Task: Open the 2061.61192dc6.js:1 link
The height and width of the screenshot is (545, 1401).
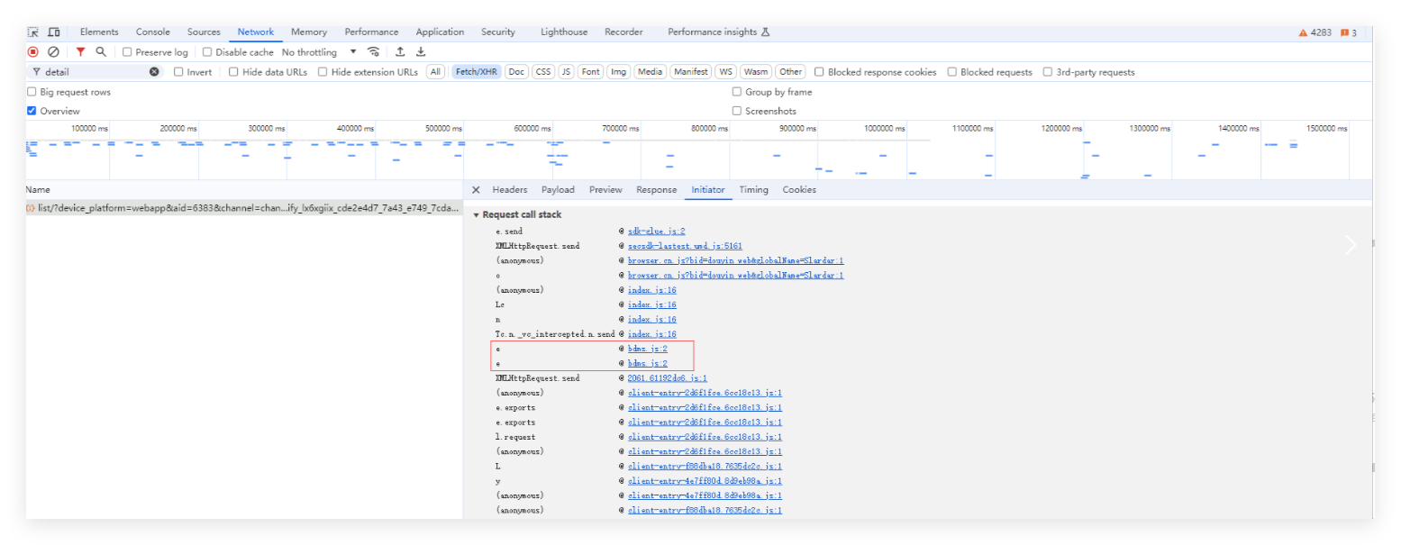Action: point(668,378)
